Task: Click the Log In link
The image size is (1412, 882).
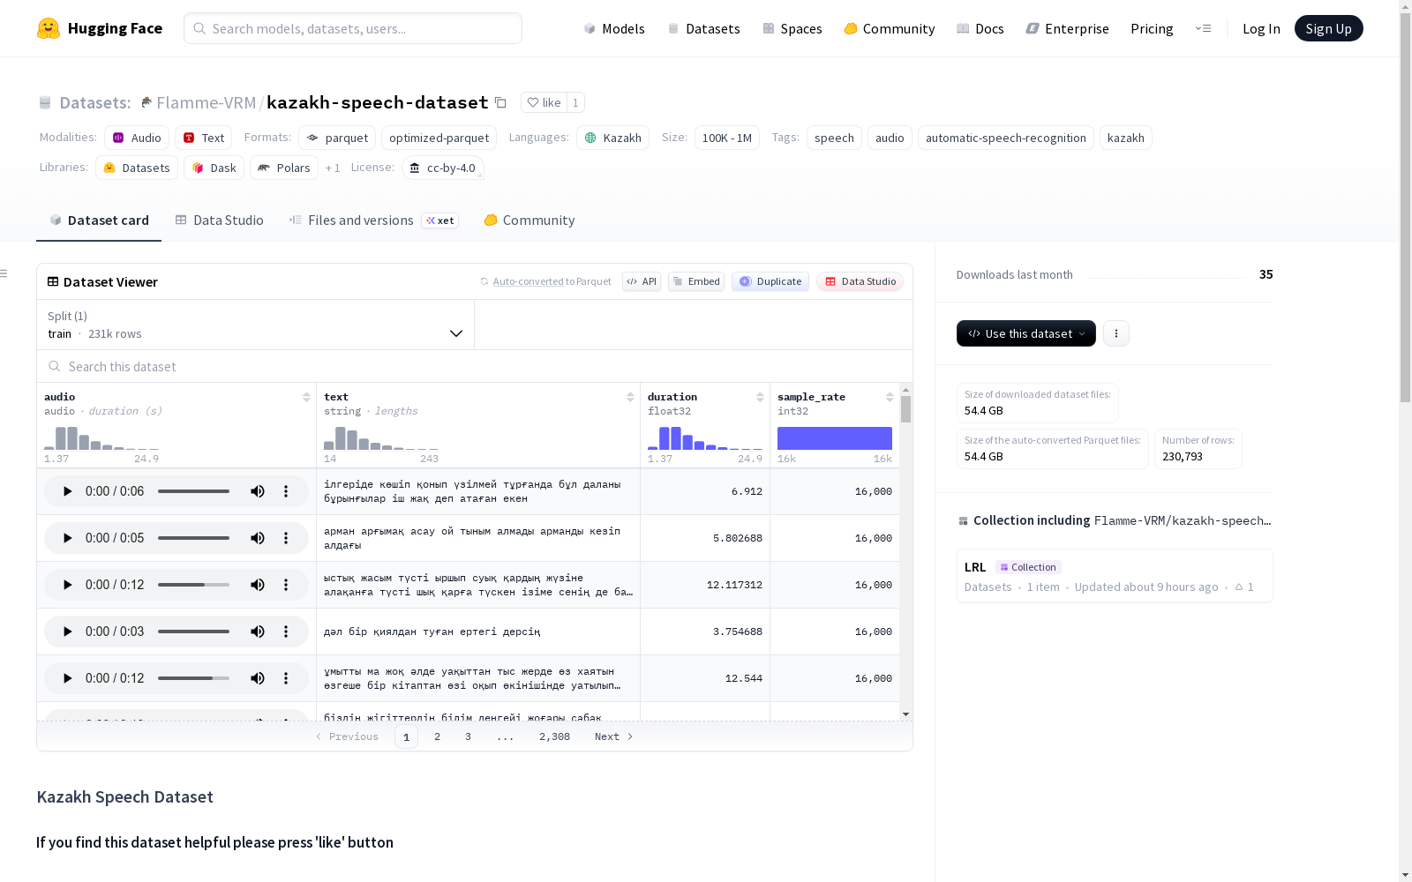Action: (x=1261, y=28)
